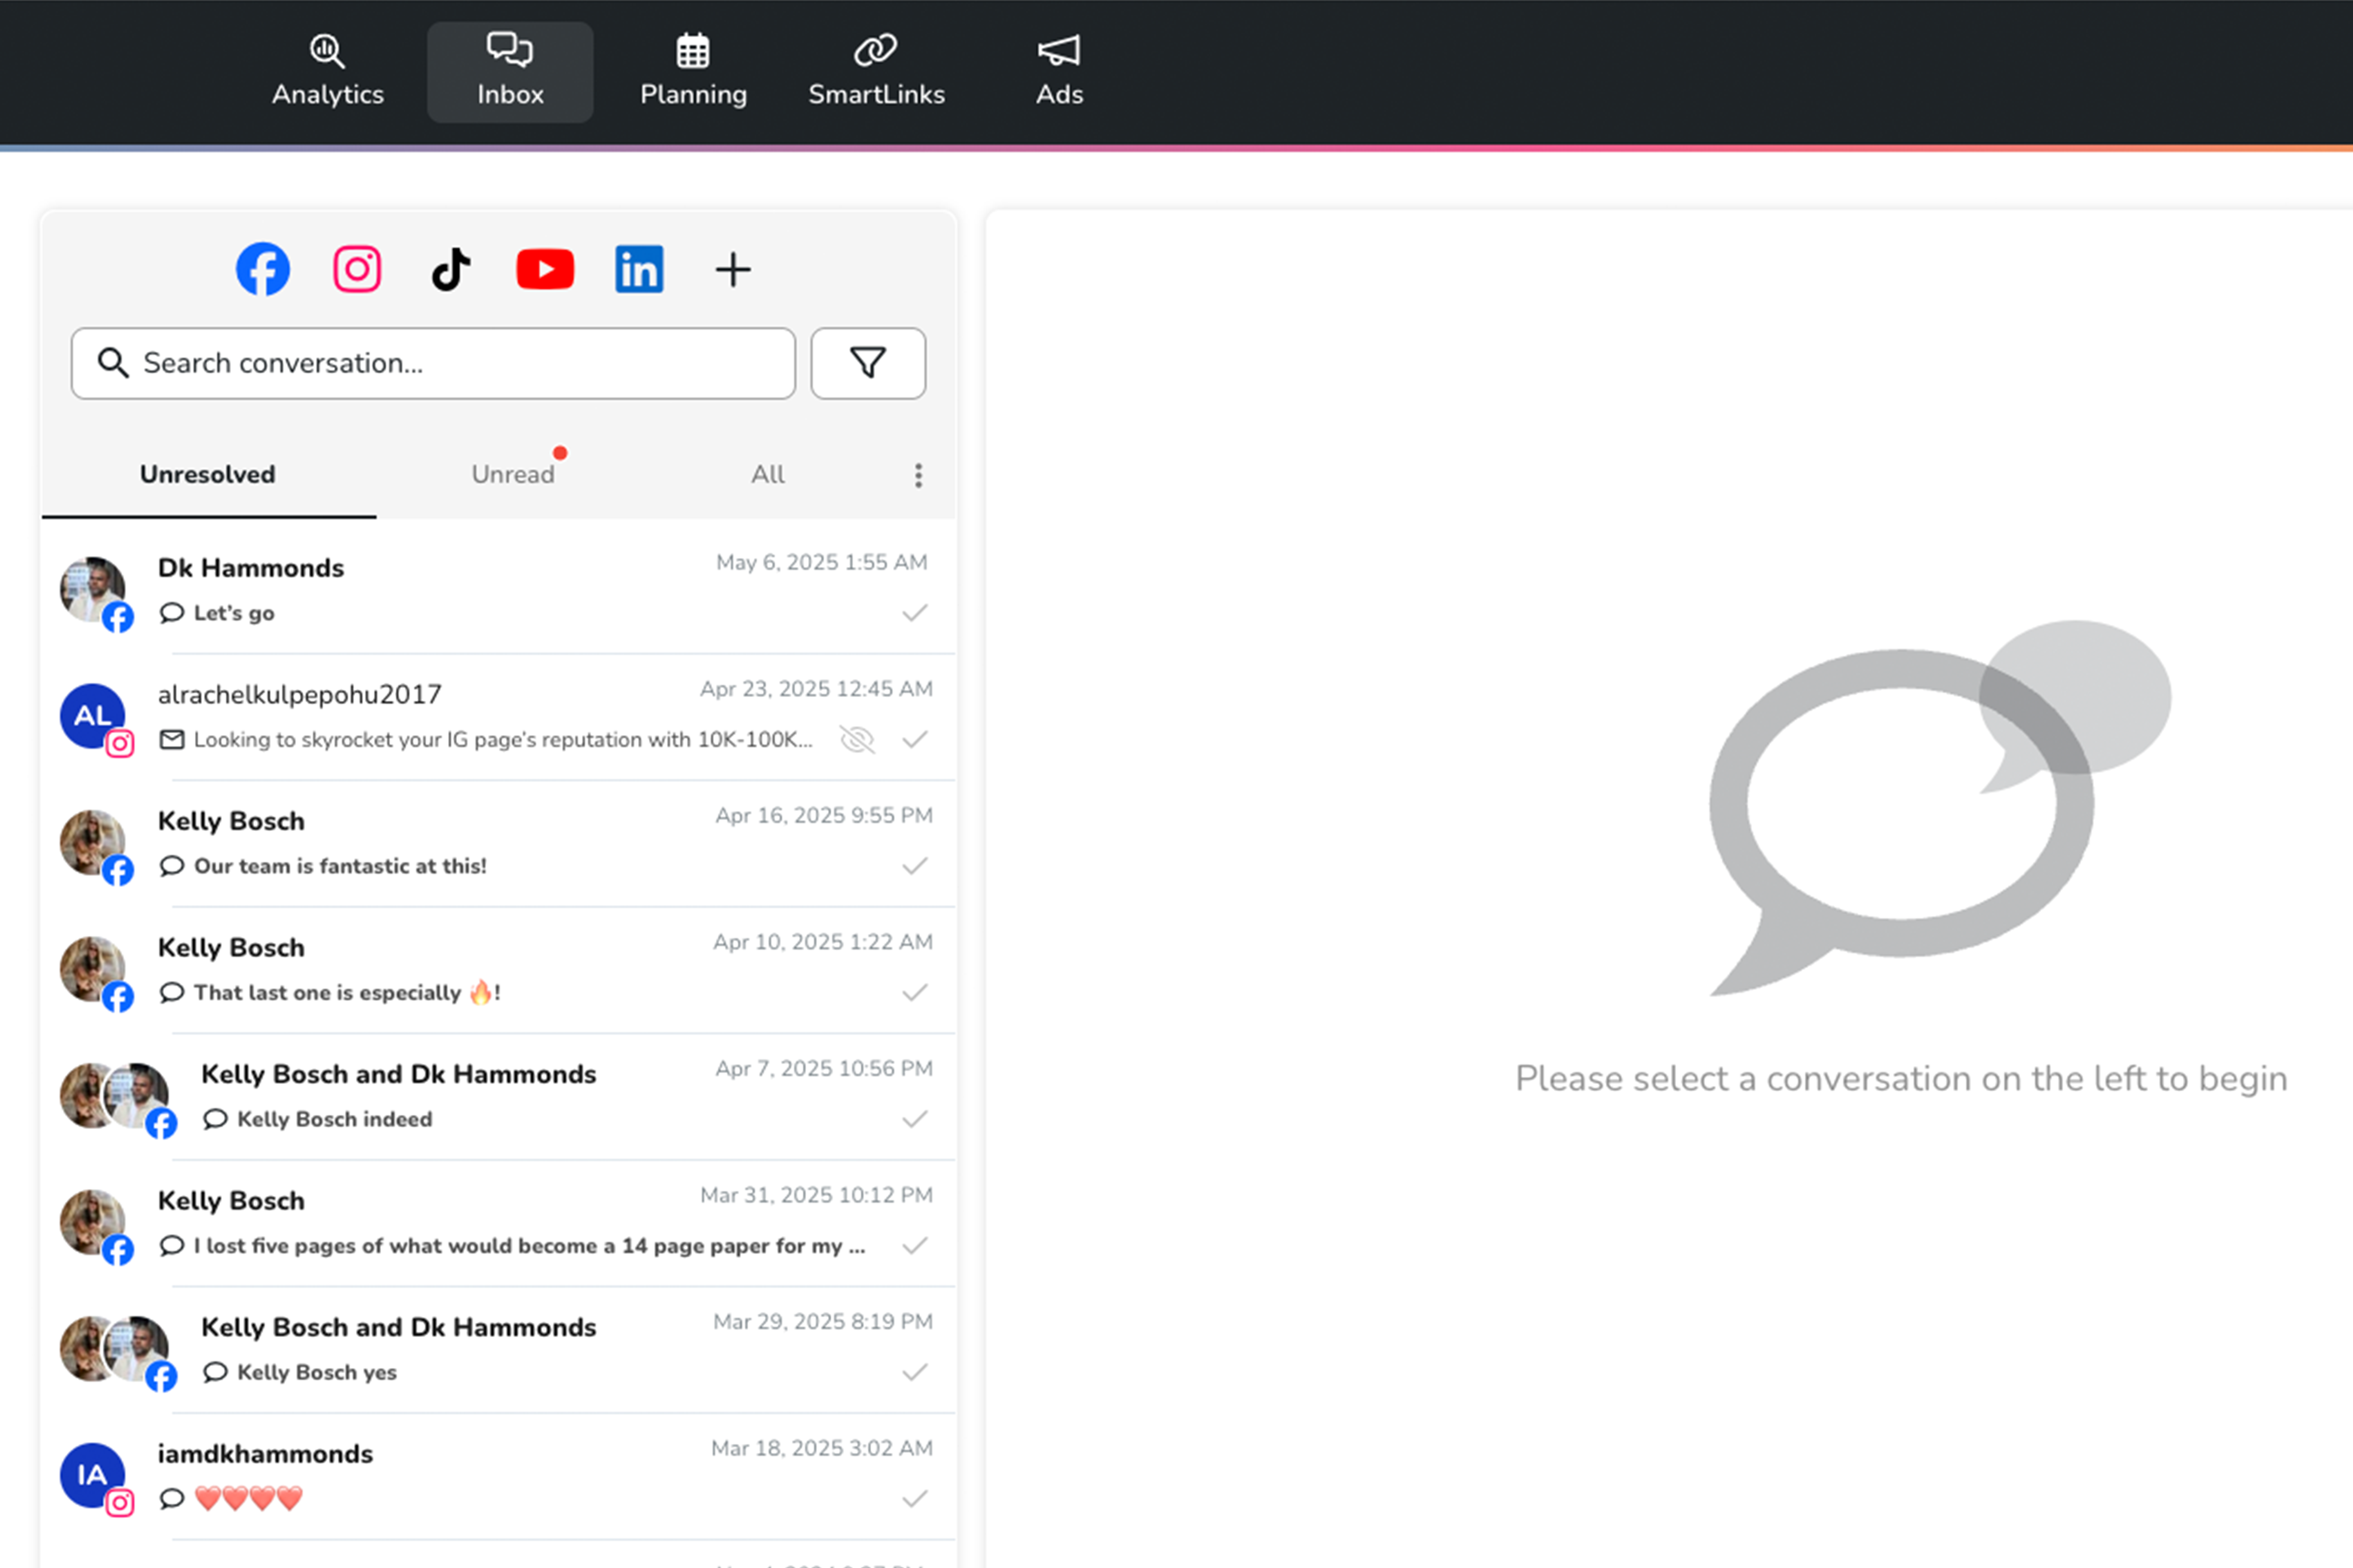Click the May 6, 2025 1:55 AM timestamp
This screenshot has height=1568, width=2353.
(x=821, y=563)
